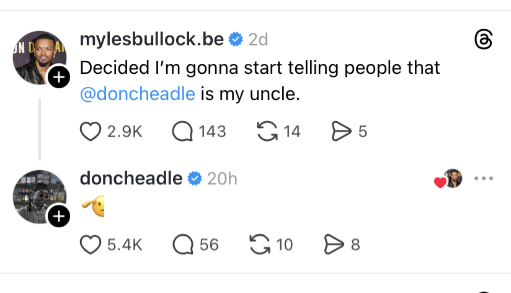Image resolution: width=511 pixels, height=293 pixels.
Task: Like the mylesbullock.be post
Action: (91, 132)
